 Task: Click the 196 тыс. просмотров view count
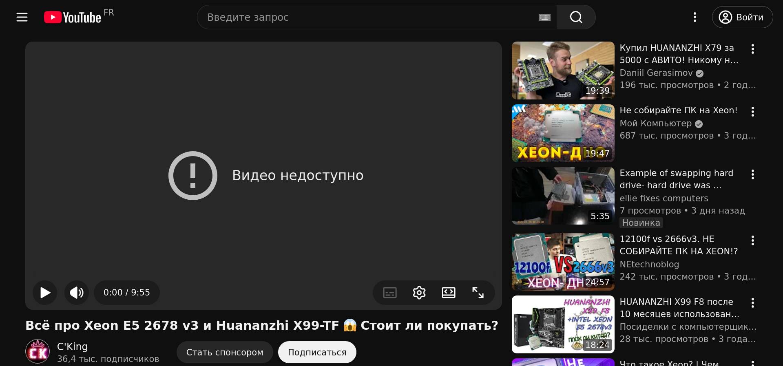pyautogui.click(x=667, y=85)
